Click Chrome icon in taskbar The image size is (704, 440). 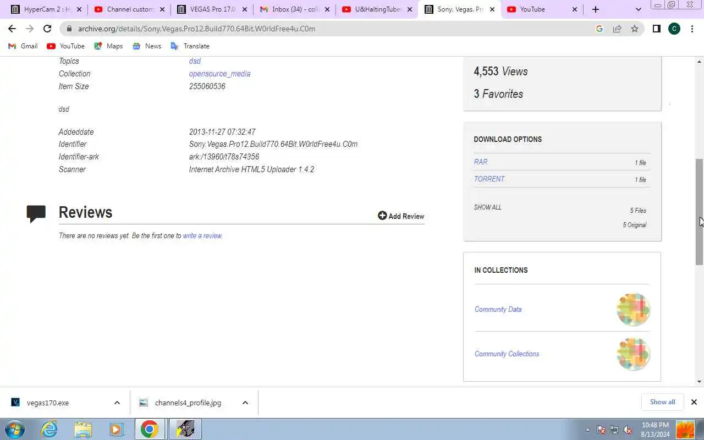[150, 429]
